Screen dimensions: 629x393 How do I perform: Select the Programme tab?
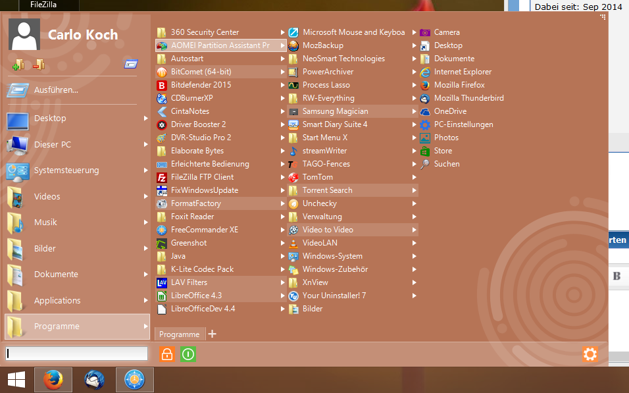pyautogui.click(x=180, y=334)
